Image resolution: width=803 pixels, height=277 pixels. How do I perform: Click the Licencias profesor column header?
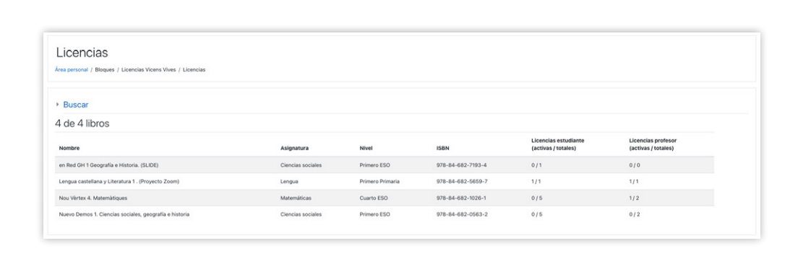[653, 144]
